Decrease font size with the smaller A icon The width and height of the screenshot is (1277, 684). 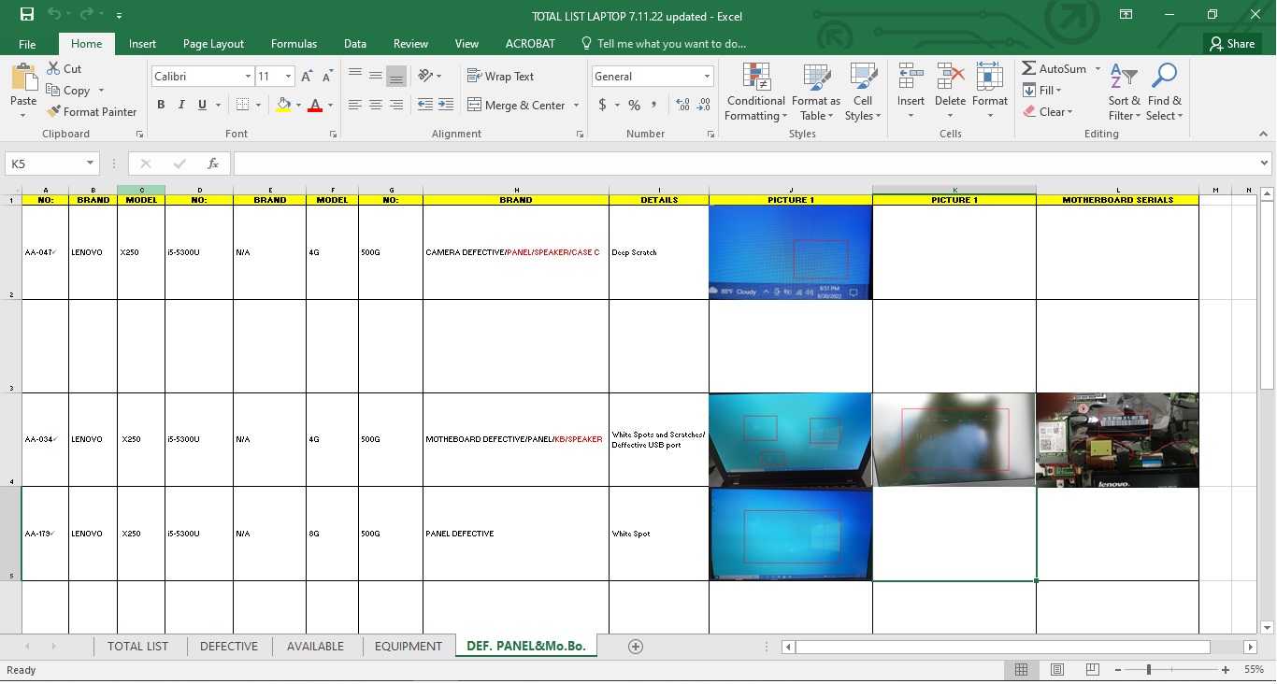pyautogui.click(x=327, y=77)
